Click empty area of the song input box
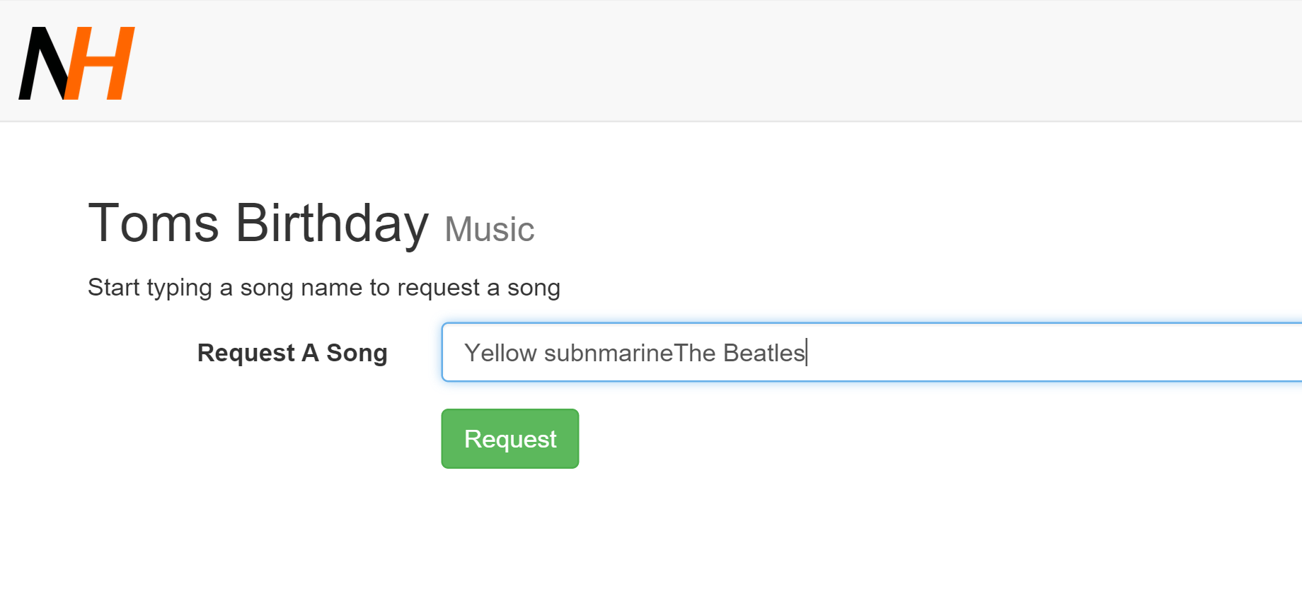This screenshot has width=1302, height=596. (1061, 353)
